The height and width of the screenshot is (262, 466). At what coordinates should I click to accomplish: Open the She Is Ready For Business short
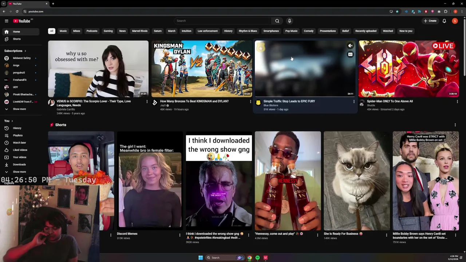point(357,181)
